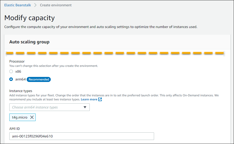Open the external link icon beside Learn more
The image size is (234, 144).
coord(100,99)
